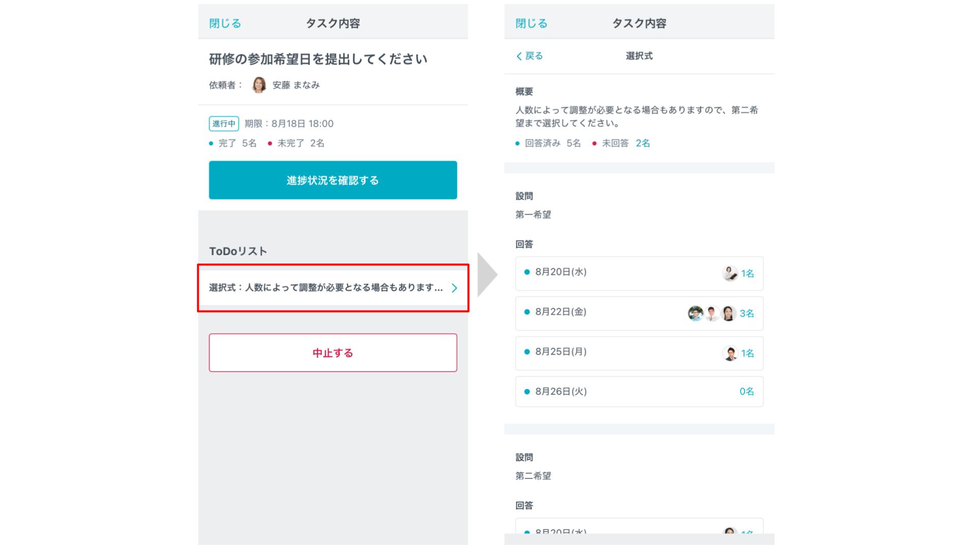Click the avatar in 8月25日(月) row
The image size is (976, 549).
[730, 353]
